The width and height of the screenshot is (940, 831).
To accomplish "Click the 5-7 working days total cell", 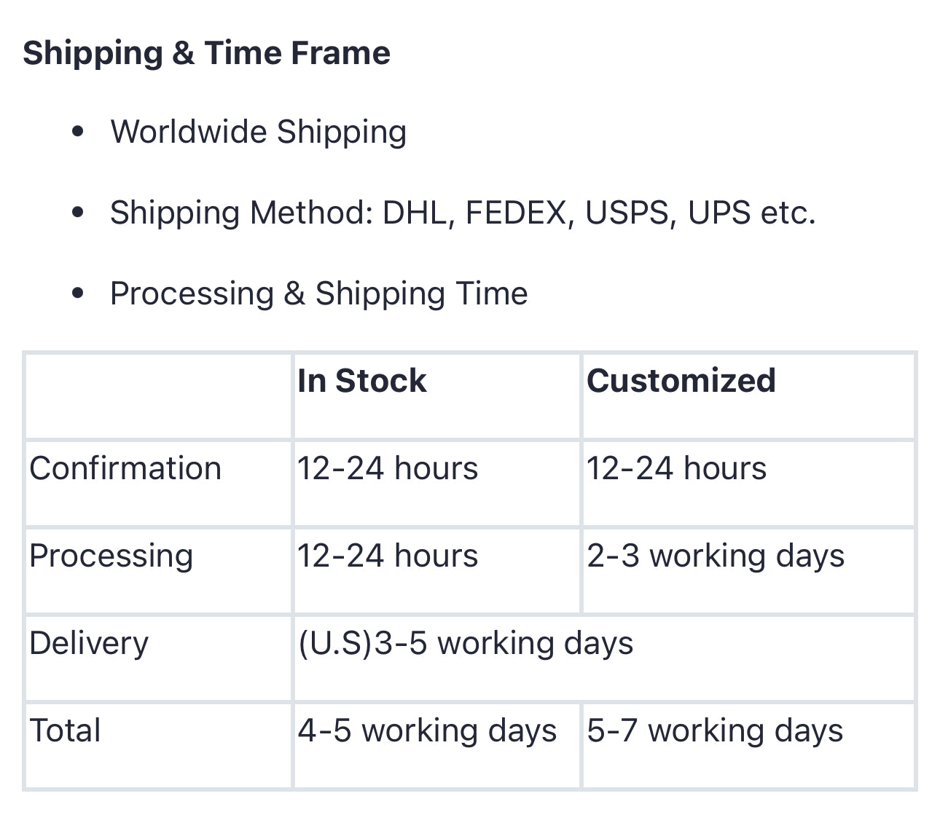I will pyautogui.click(x=714, y=730).
